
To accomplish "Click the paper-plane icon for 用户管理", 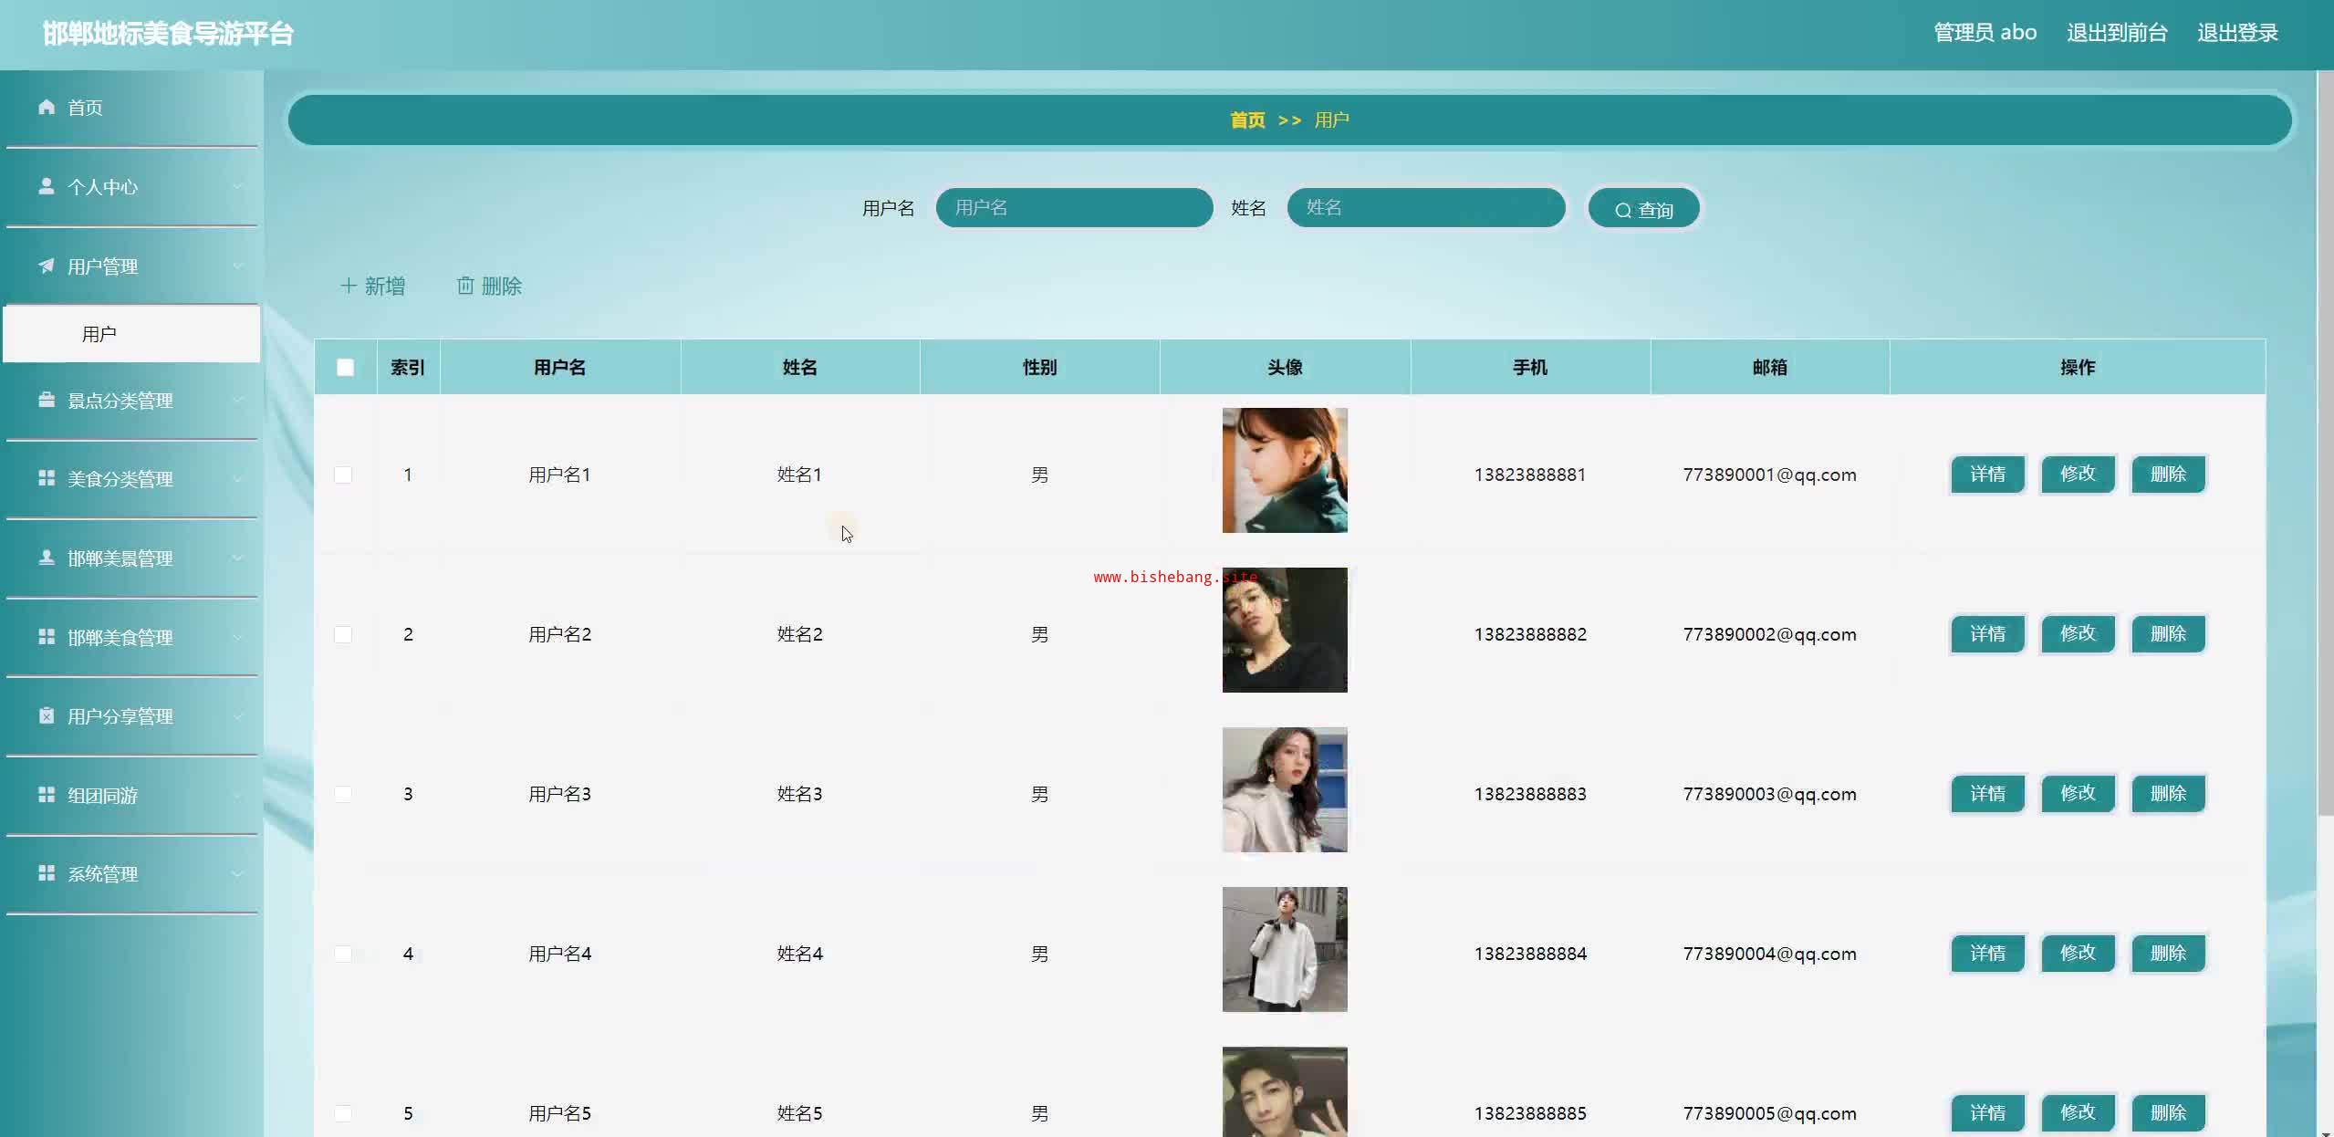I will (x=47, y=266).
